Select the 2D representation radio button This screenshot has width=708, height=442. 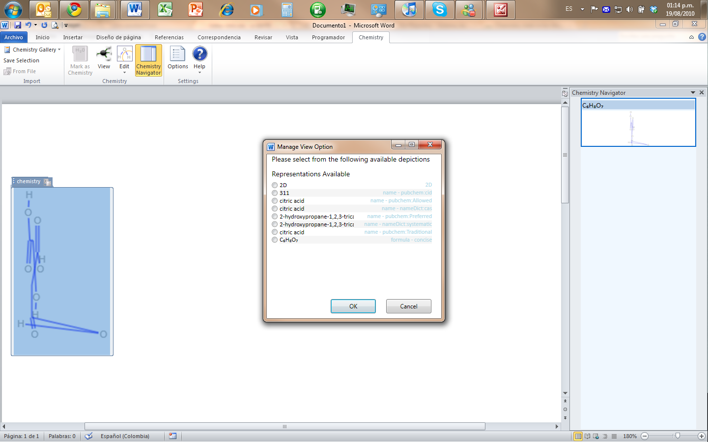(x=275, y=185)
